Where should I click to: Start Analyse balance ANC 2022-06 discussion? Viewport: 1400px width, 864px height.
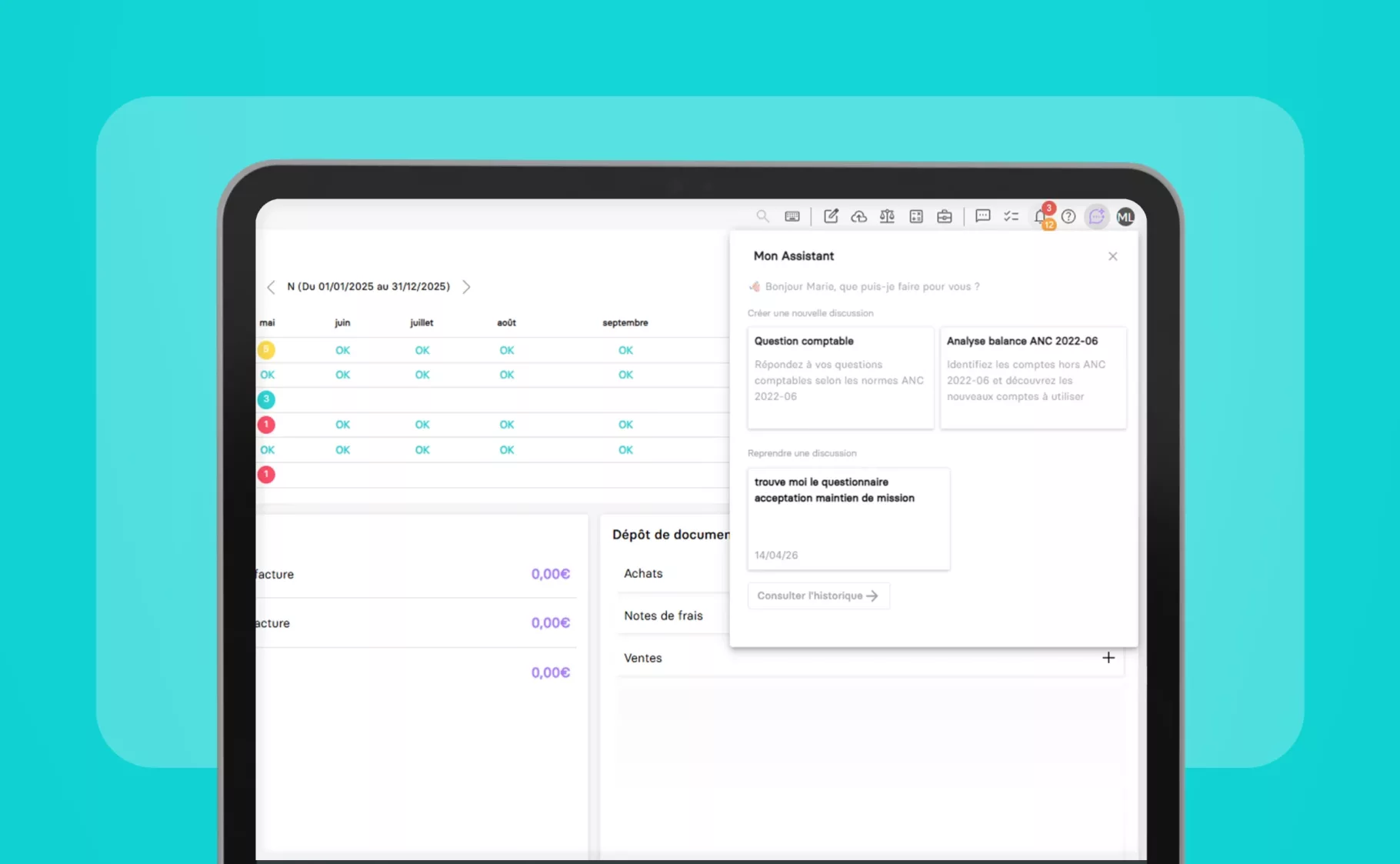[1033, 378]
